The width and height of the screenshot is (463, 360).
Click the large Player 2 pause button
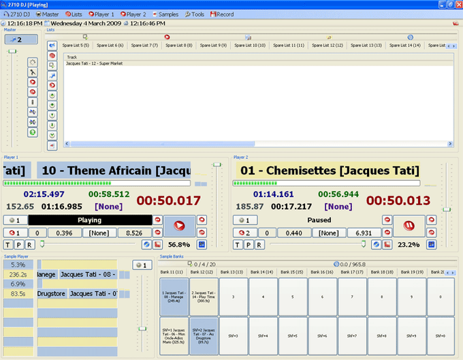409,226
